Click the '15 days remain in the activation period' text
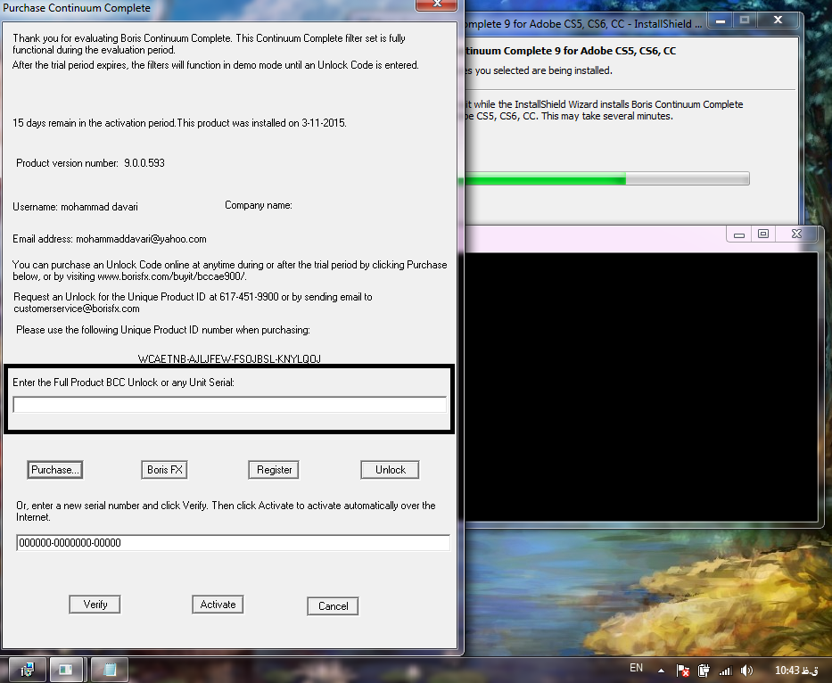Image resolution: width=832 pixels, height=683 pixels. [94, 123]
